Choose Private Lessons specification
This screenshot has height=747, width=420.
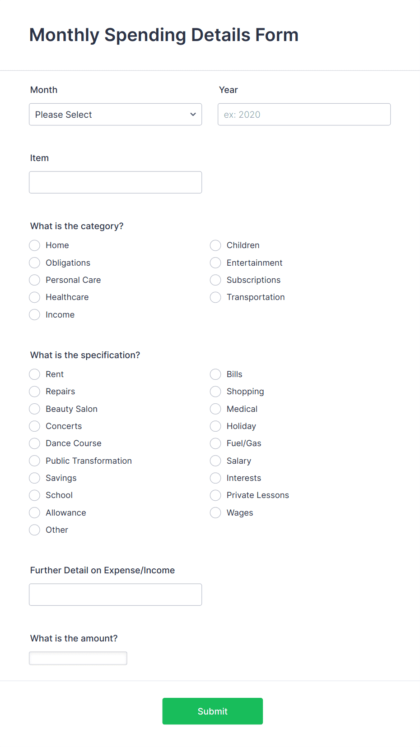(215, 495)
